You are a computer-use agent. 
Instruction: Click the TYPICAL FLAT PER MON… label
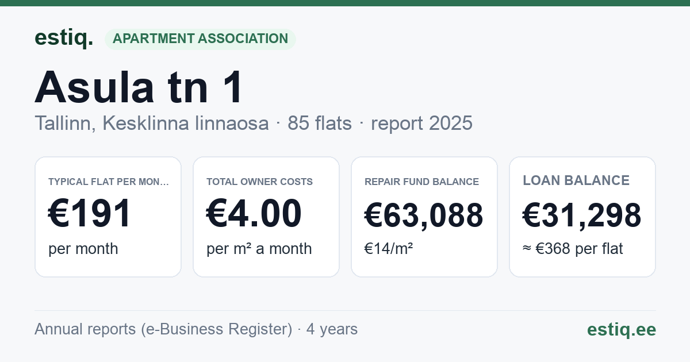[109, 182]
